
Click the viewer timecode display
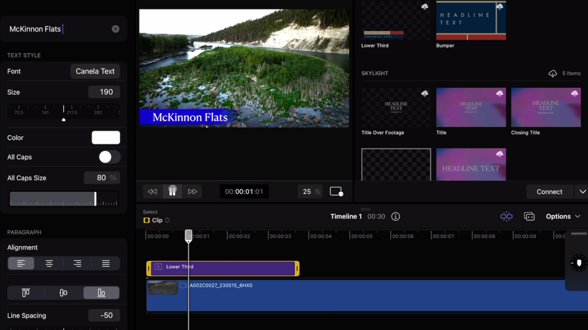(x=244, y=191)
